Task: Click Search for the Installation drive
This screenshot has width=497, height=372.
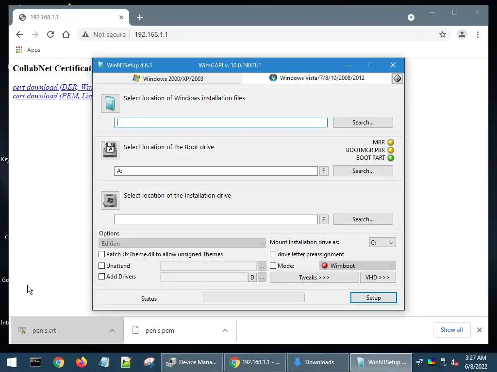Action: 363,219
